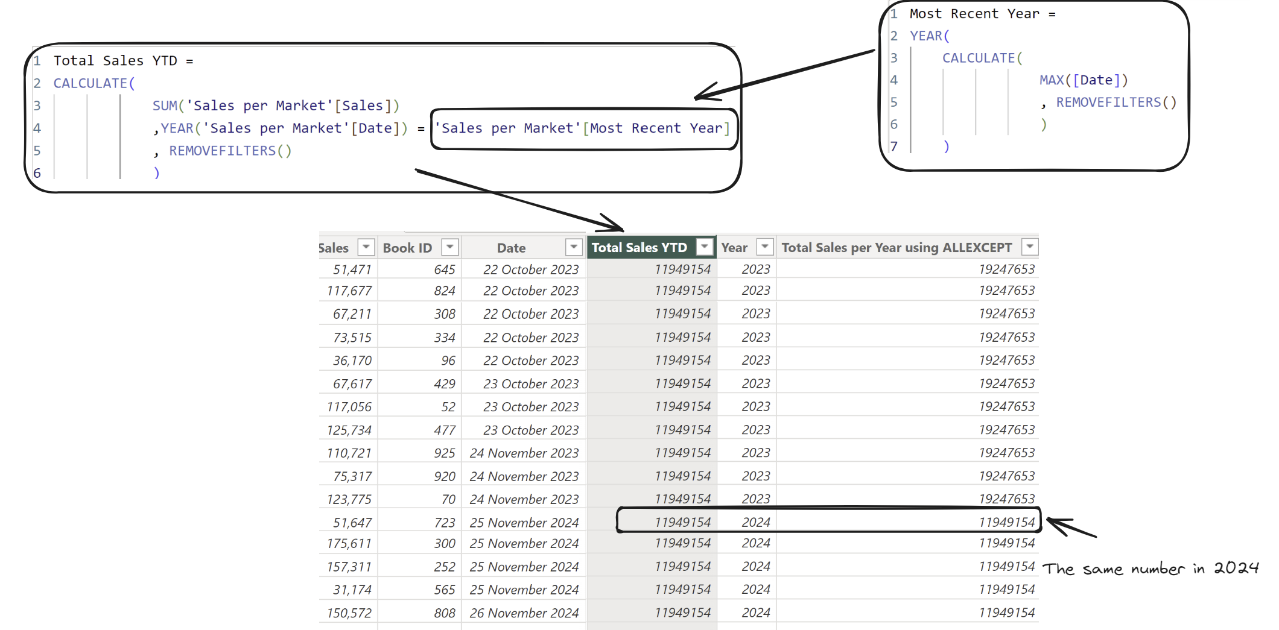Click the first 19247653 ALLEXCEPT value
The height and width of the screenshot is (630, 1279).
[1006, 269]
